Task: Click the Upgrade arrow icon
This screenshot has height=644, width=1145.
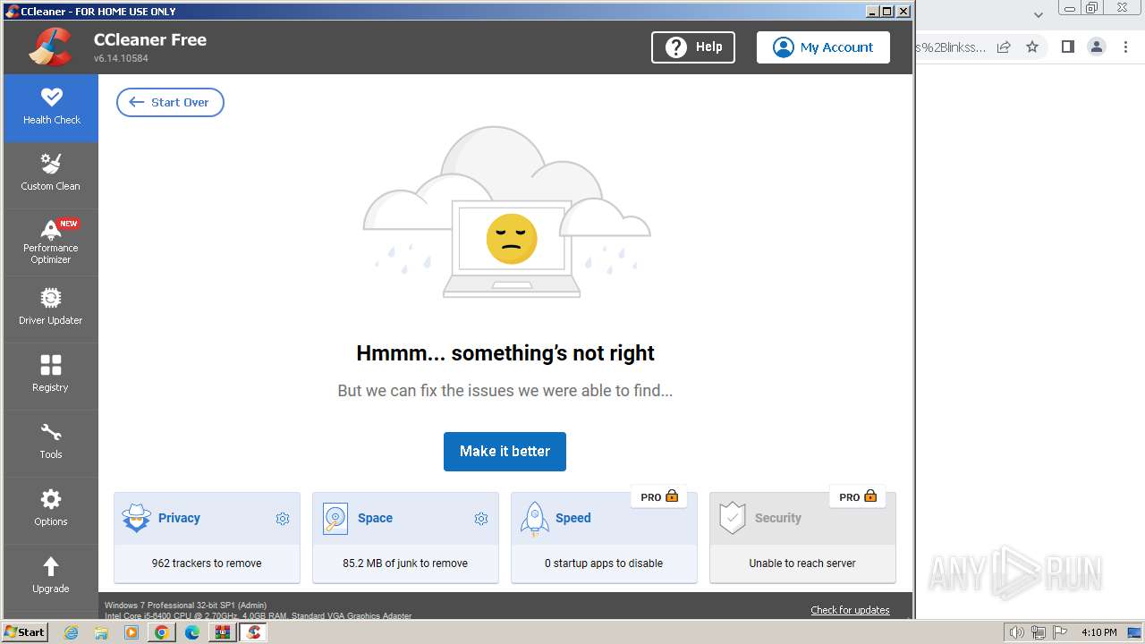Action: pos(51,566)
